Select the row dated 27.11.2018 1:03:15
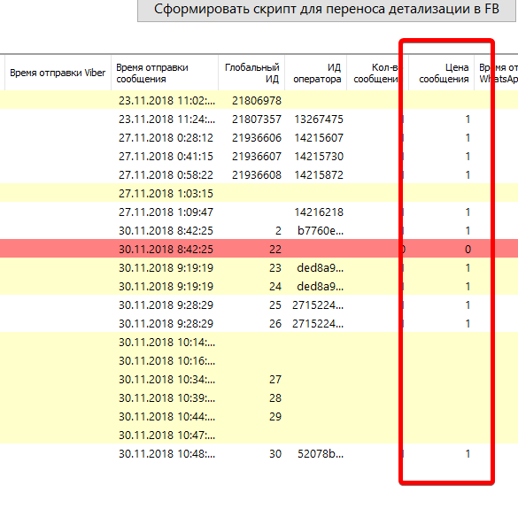 [259, 193]
